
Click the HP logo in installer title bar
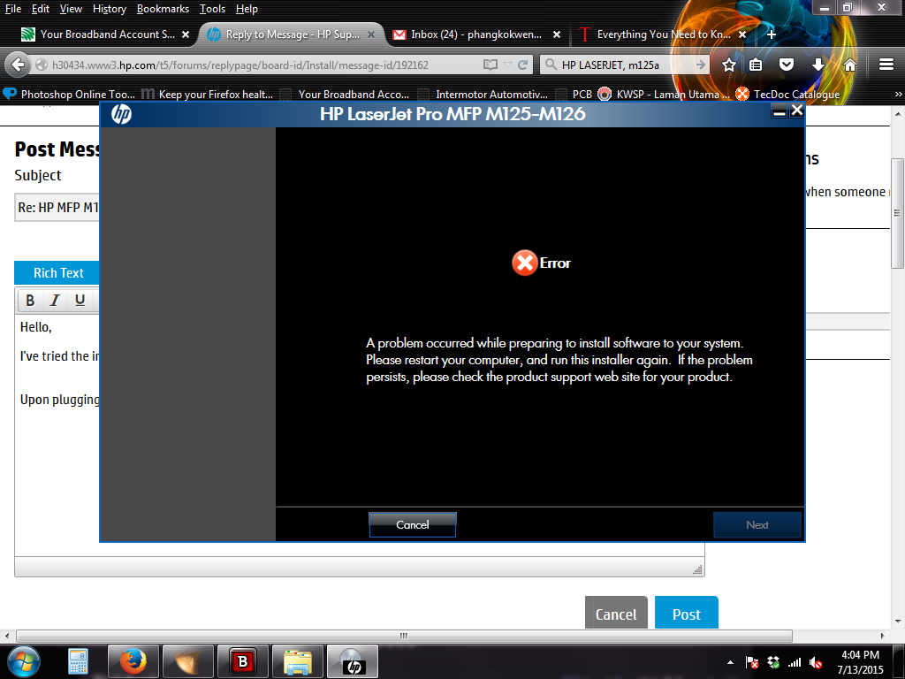121,114
